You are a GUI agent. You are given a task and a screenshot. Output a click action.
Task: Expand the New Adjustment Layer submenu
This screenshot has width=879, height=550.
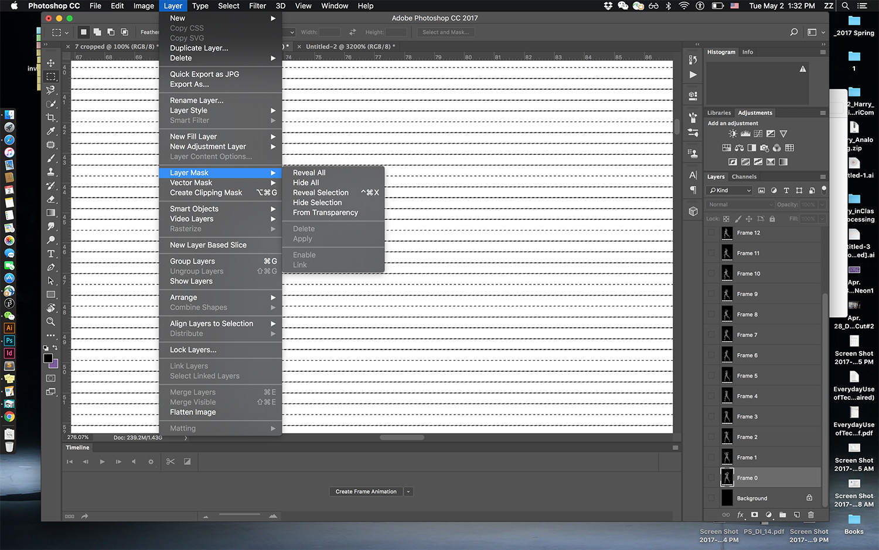click(220, 147)
